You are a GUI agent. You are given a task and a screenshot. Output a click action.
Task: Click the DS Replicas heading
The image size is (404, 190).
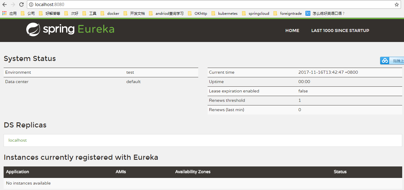[25, 125]
